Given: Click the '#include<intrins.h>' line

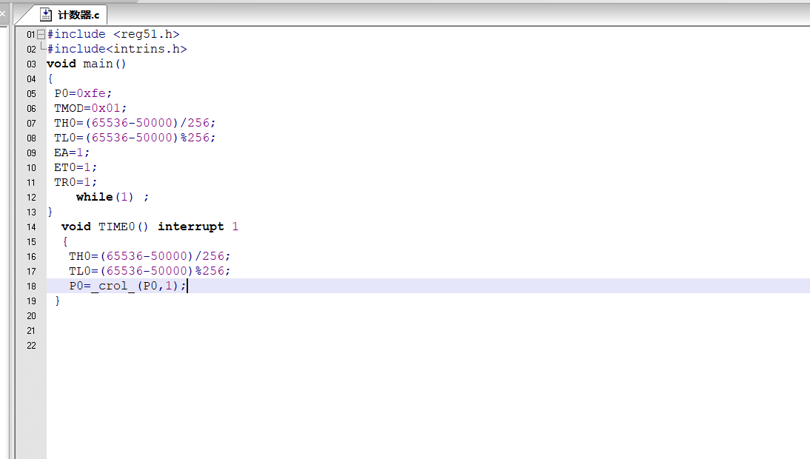Looking at the screenshot, I should [117, 49].
